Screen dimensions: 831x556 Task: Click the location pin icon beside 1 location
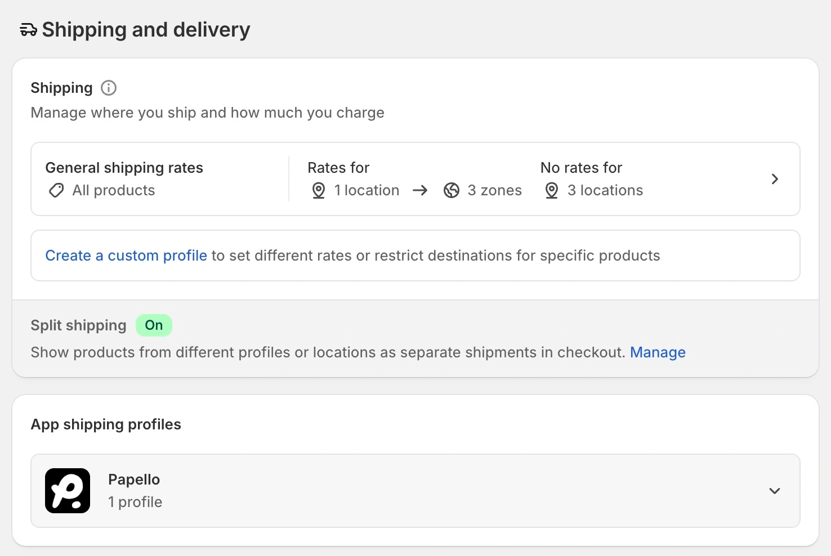pos(318,190)
